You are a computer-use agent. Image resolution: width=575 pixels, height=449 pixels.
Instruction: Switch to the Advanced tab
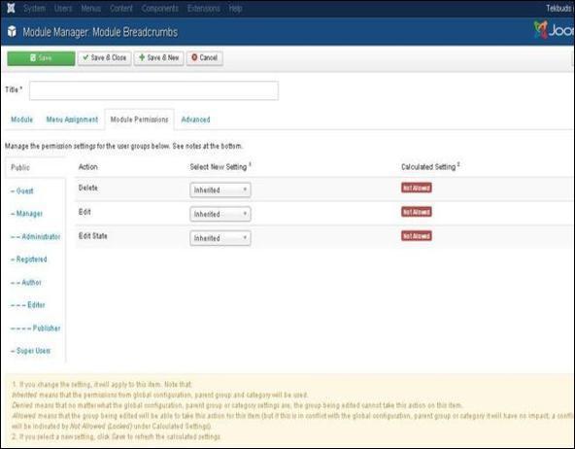click(x=195, y=120)
